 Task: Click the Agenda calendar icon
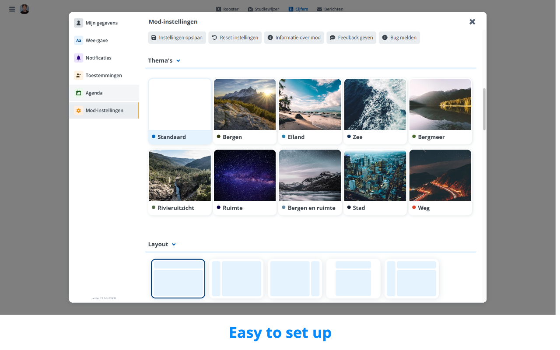[x=78, y=93]
